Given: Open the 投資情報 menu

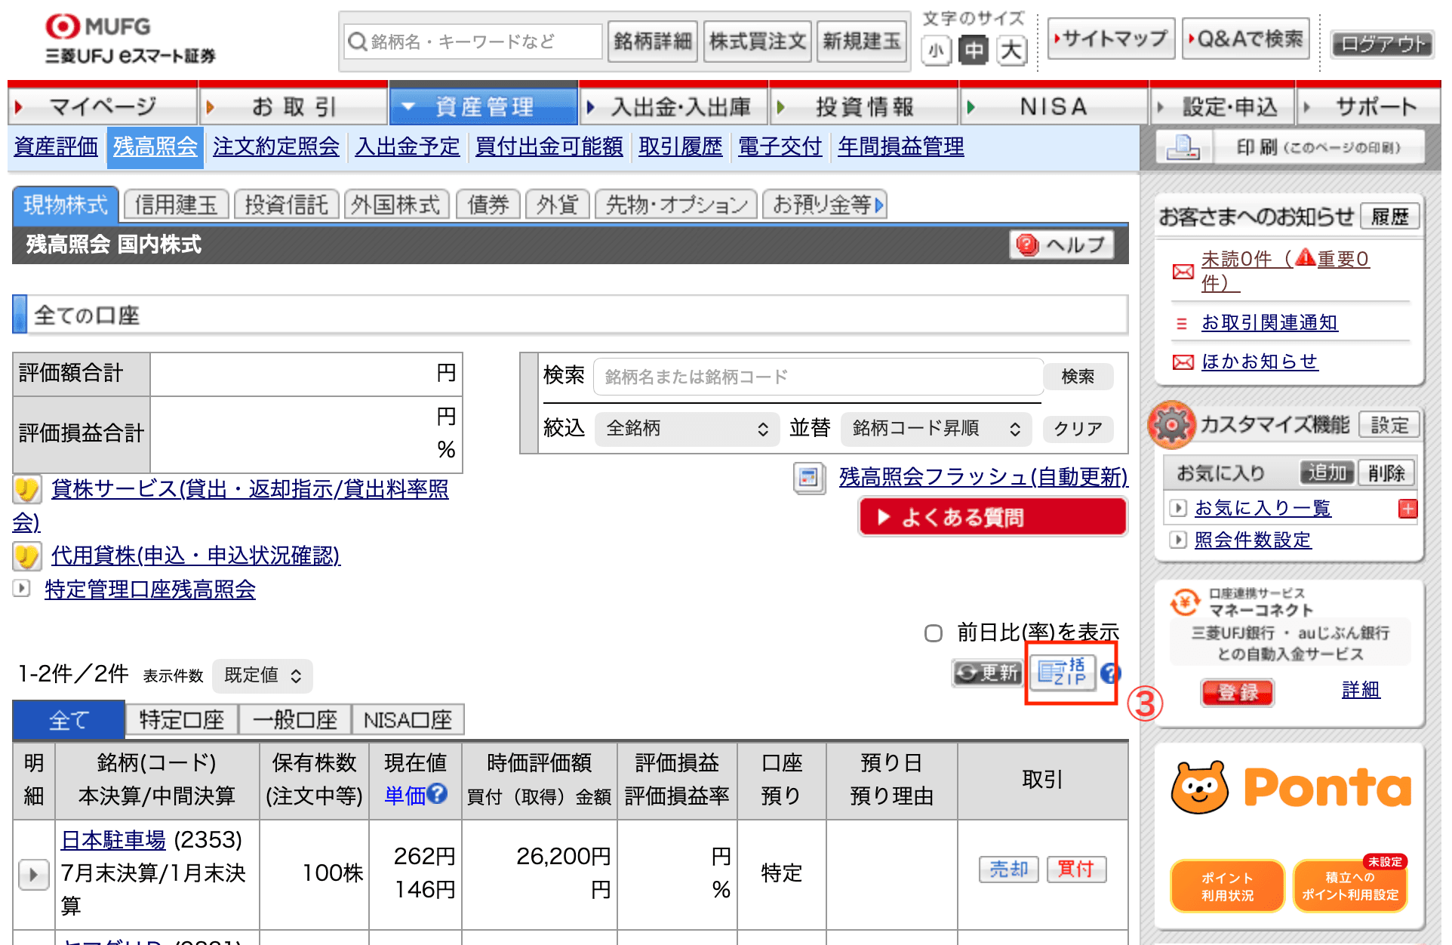Looking at the screenshot, I should (865, 106).
